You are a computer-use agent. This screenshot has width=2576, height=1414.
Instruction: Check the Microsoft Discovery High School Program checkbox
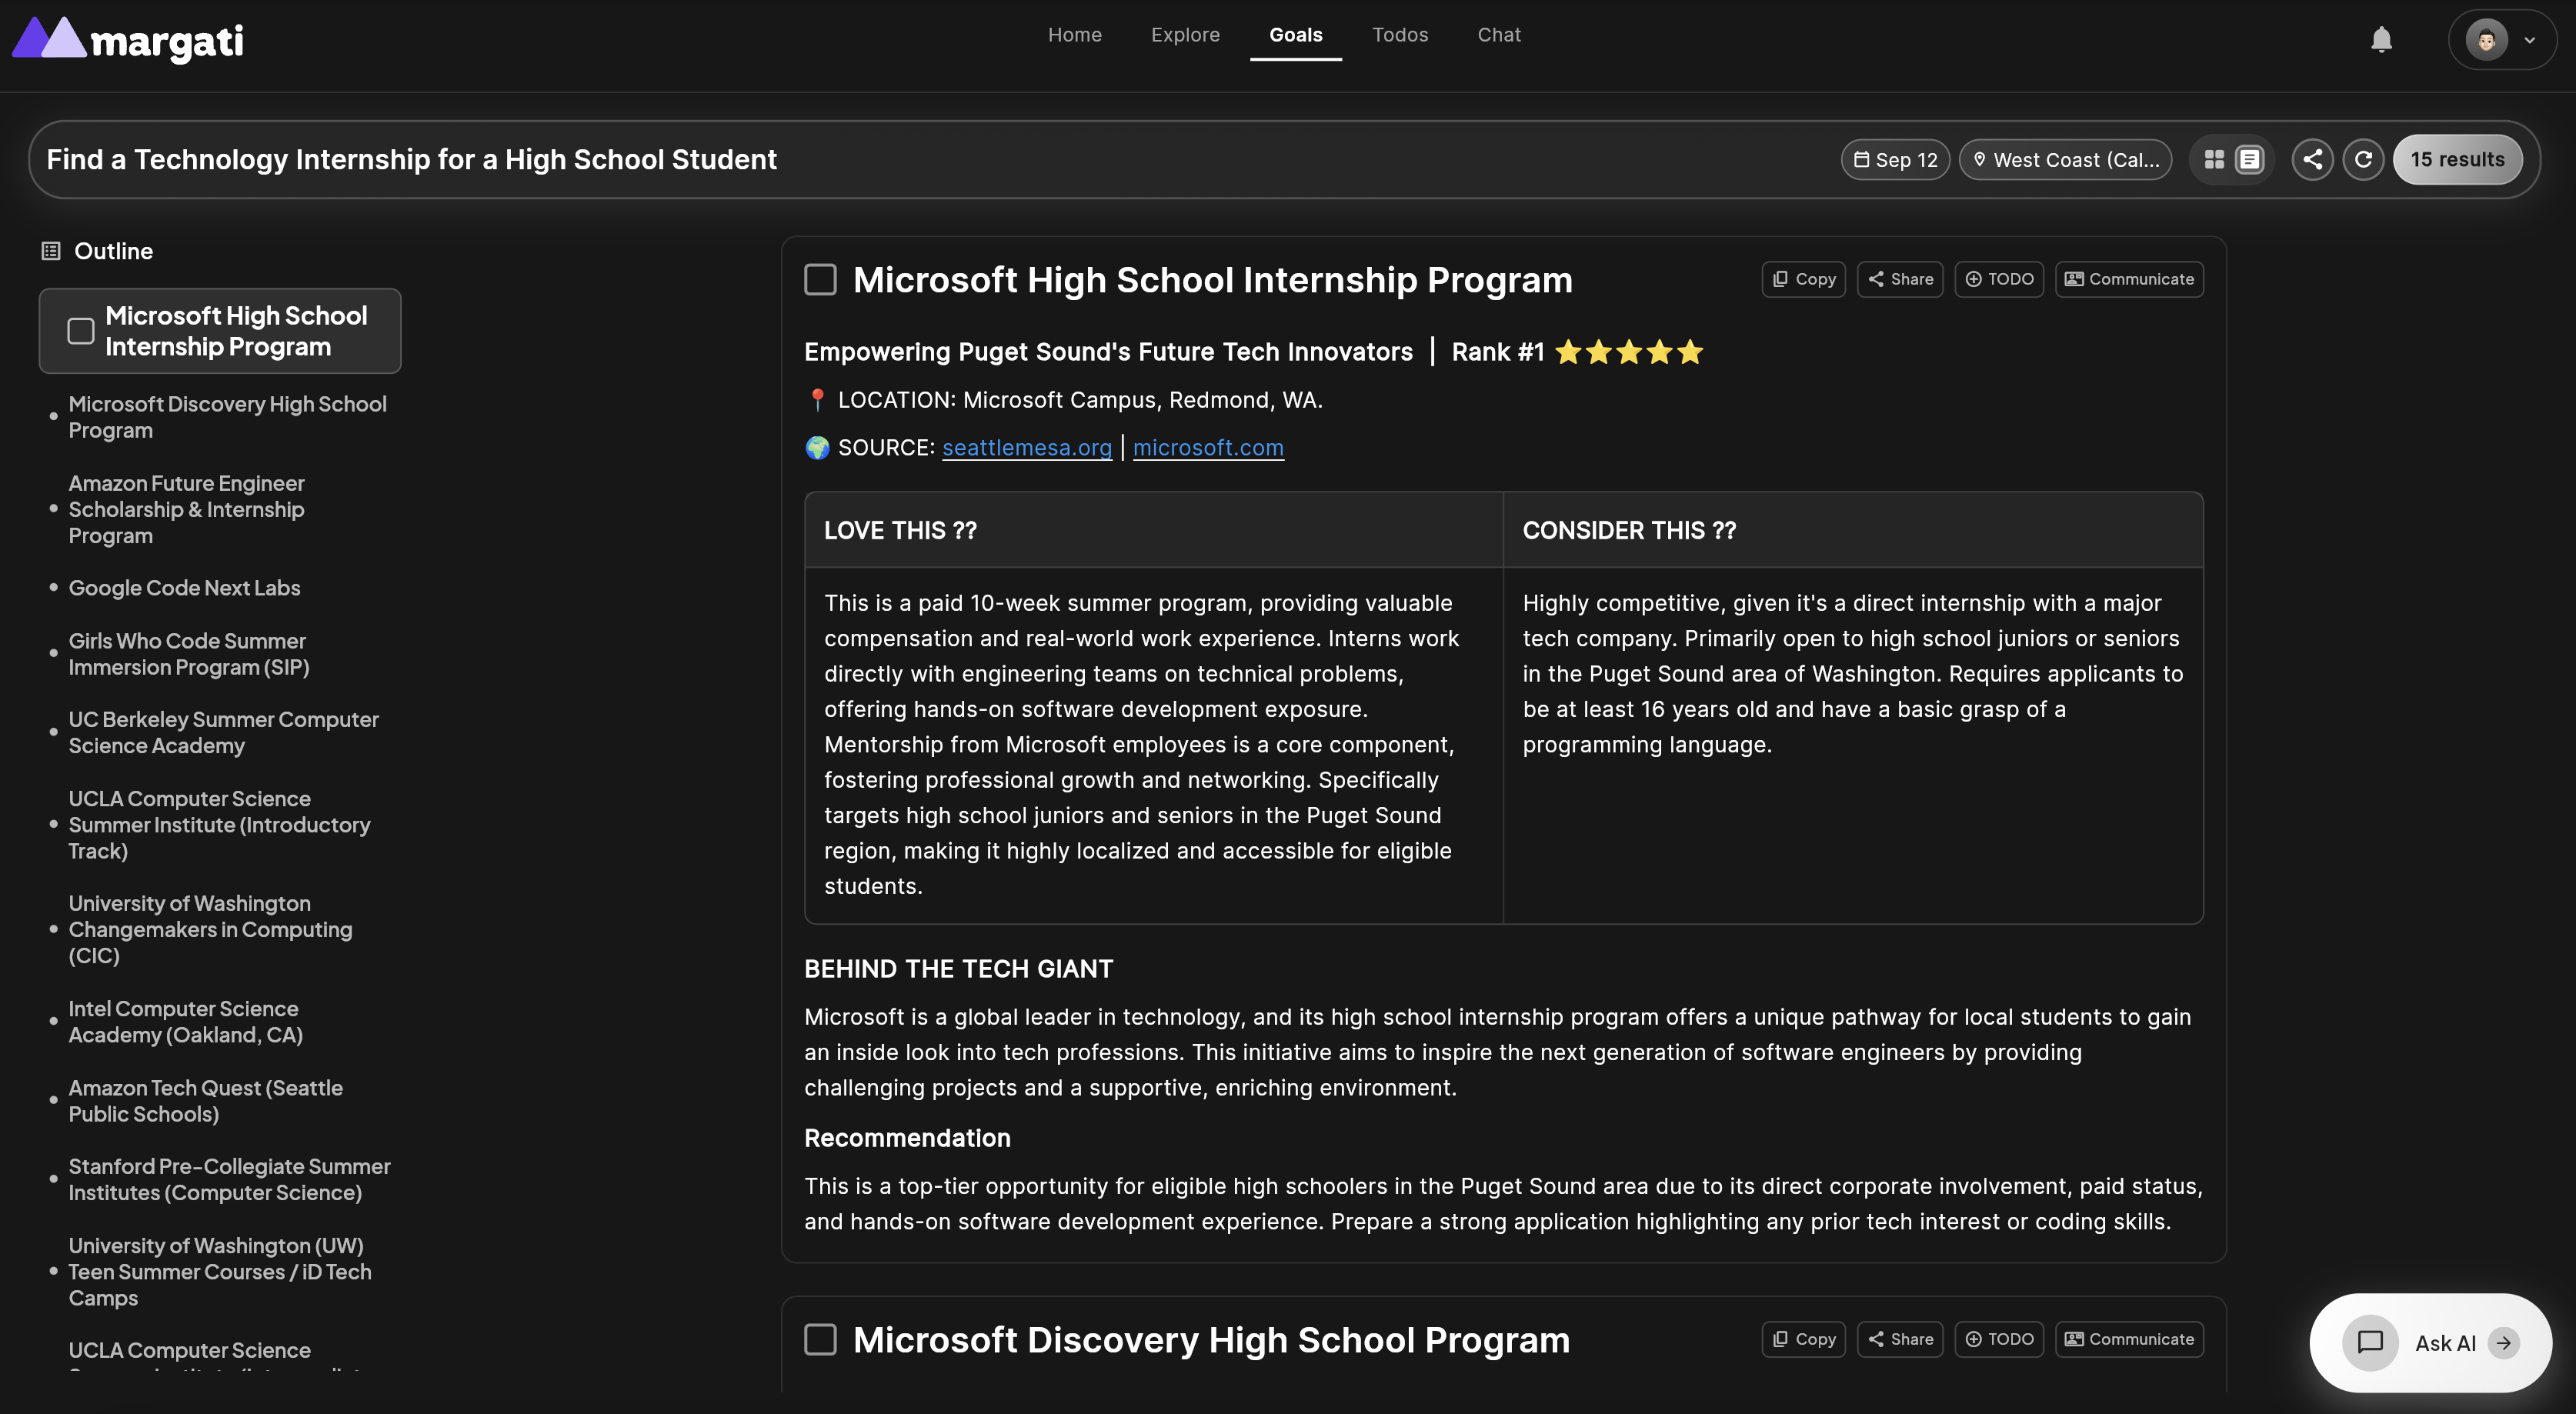pyautogui.click(x=820, y=1340)
